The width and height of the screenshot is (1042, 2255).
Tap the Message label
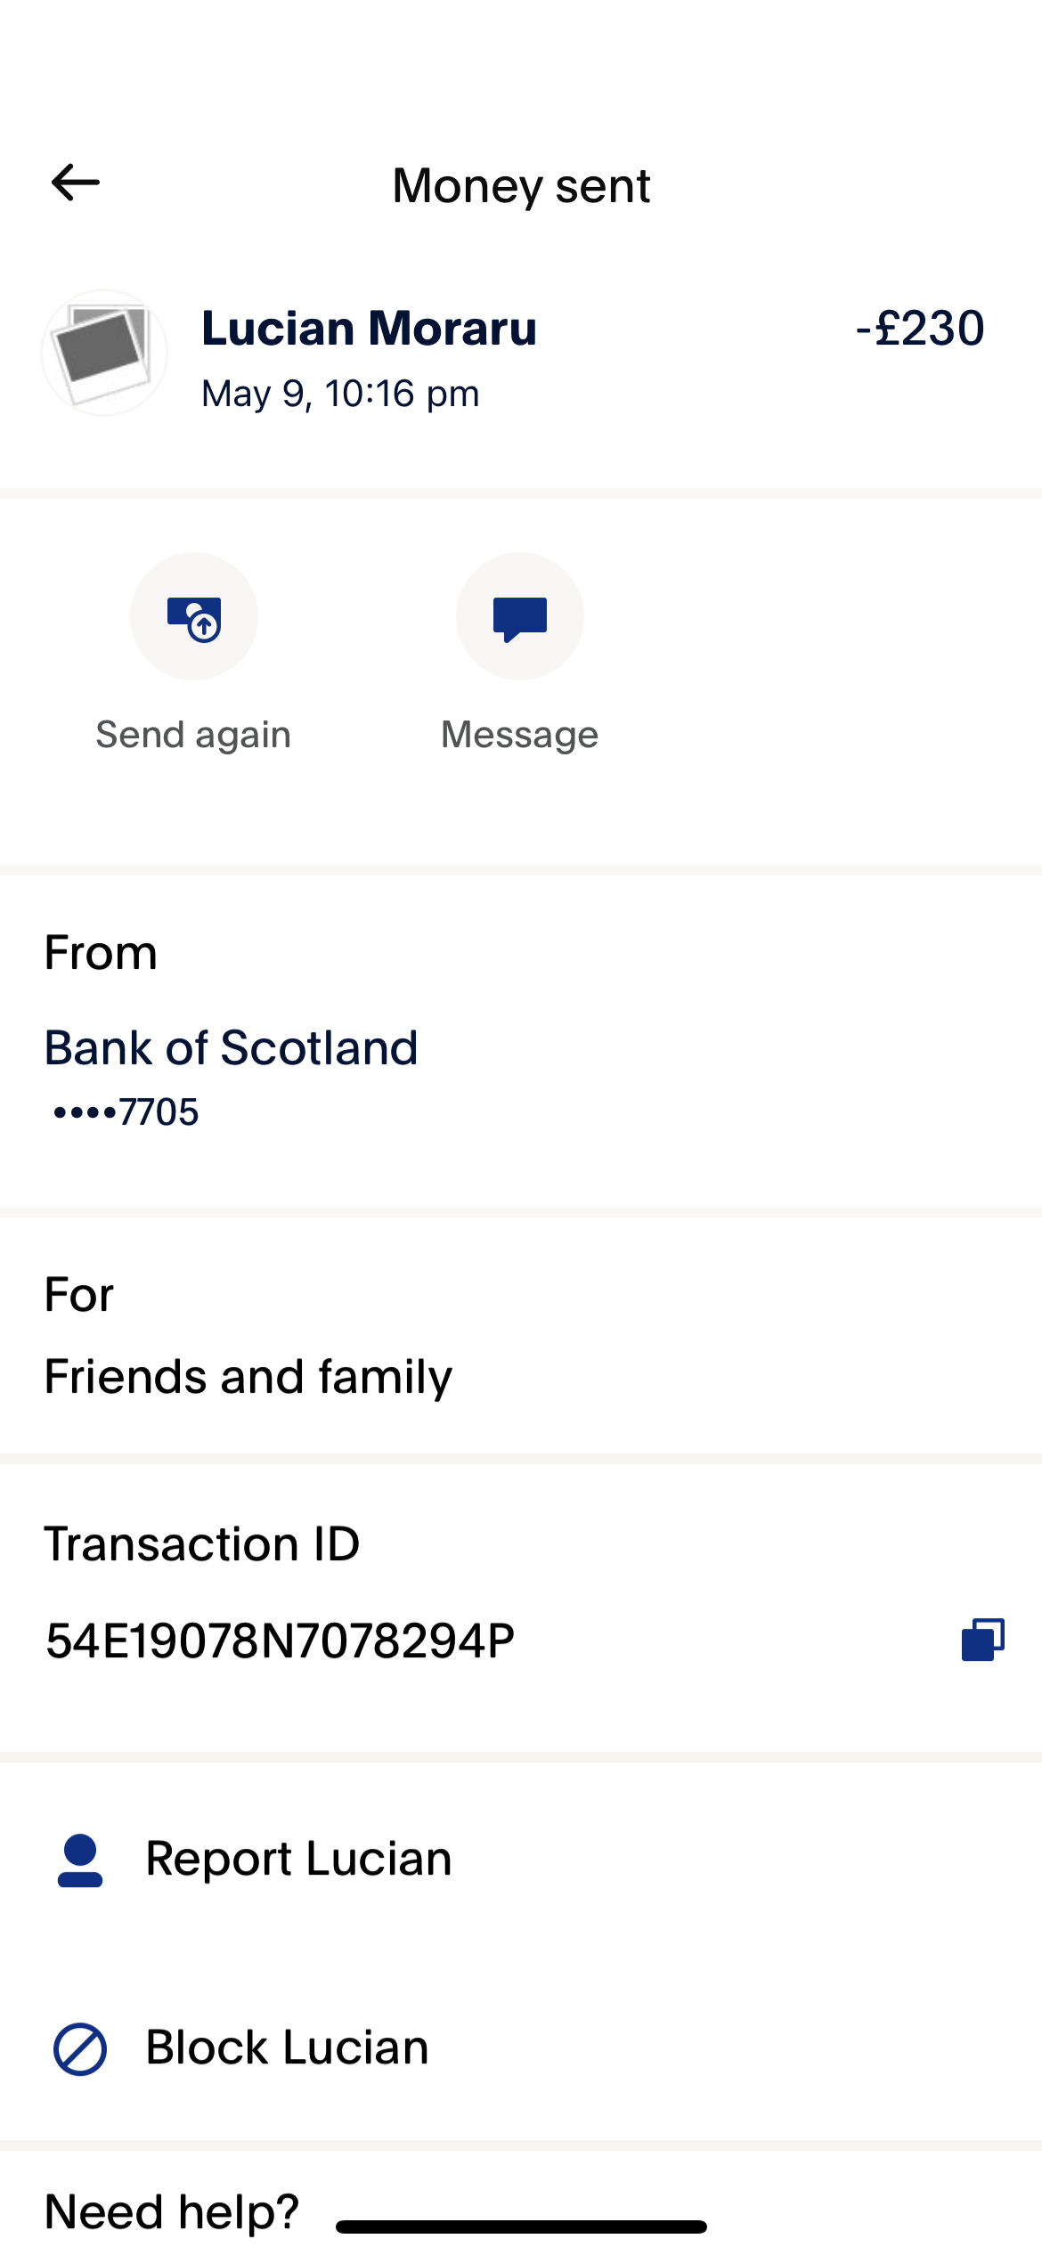[x=520, y=735]
